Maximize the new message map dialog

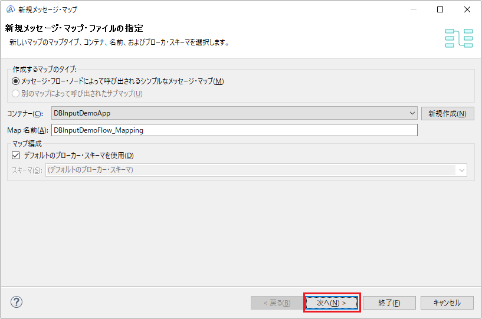[440, 9]
